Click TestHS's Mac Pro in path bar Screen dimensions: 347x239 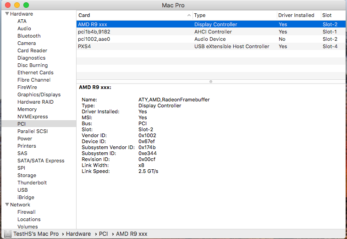(x=36, y=234)
